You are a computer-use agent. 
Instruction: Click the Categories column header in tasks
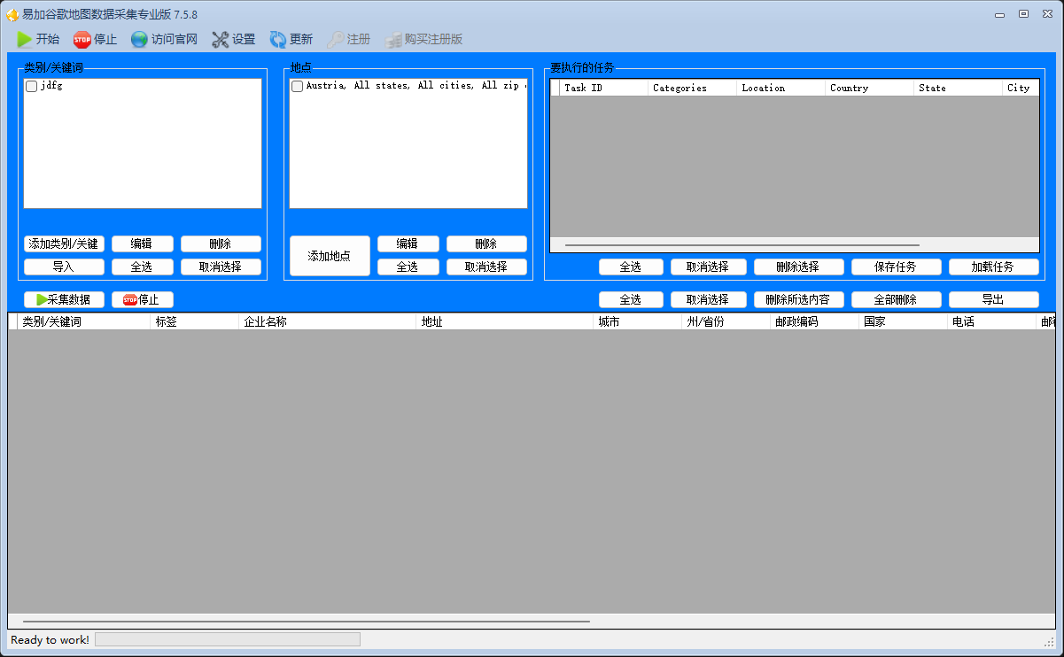click(692, 88)
